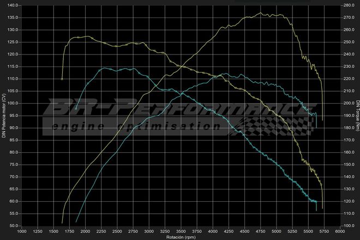
Task: Click the "Rotación (rpm)" x-axis title
Action: click(x=182, y=237)
